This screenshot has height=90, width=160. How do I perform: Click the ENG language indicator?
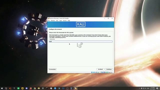point(148,88)
